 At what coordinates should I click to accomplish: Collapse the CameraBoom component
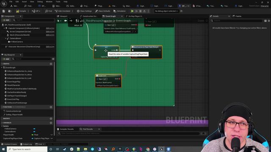click(x=6, y=38)
